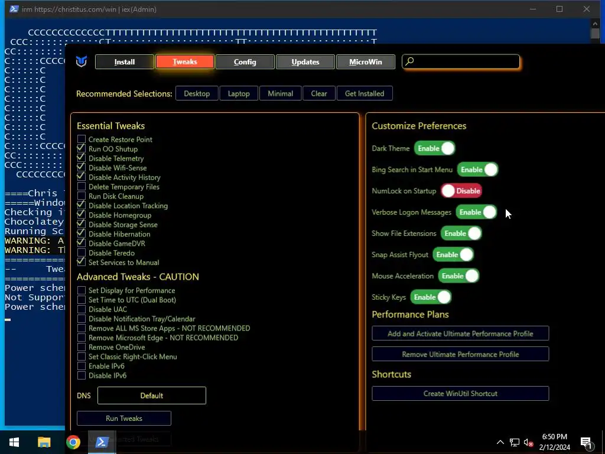Uncheck Disable Activity History
The image size is (605, 454).
pos(82,177)
